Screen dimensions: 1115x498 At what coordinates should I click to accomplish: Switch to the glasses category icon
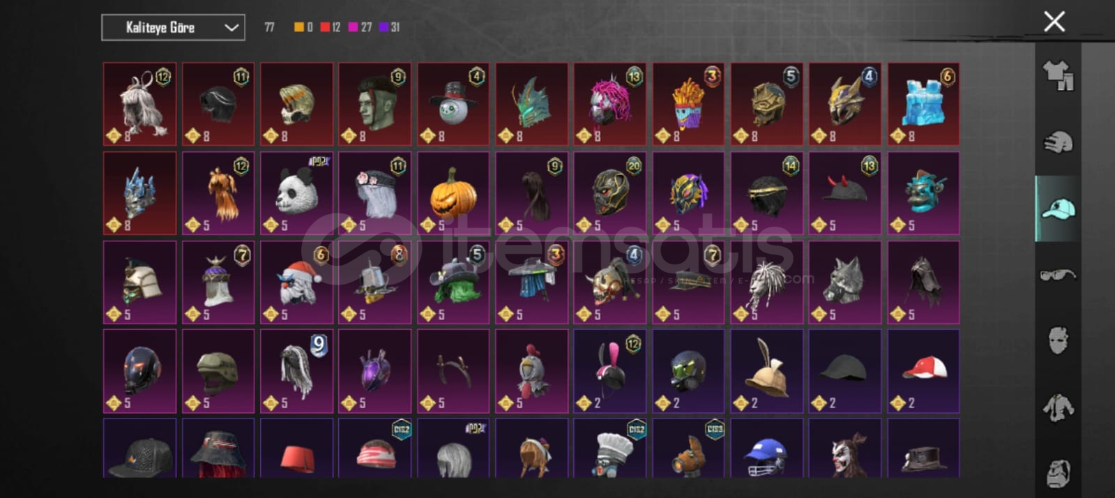(1058, 274)
